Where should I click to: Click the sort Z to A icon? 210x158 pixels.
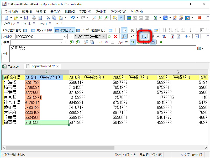click(171, 30)
